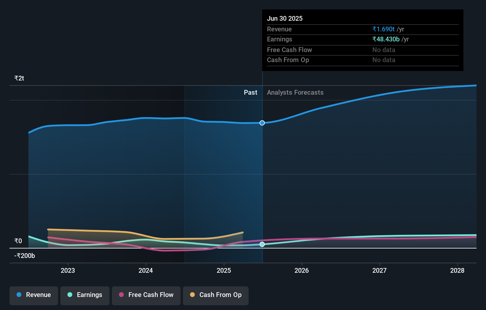Screen dimensions: 486x310
Task: Click the Cash From Op row label in the tooltip
Action: 288,60
